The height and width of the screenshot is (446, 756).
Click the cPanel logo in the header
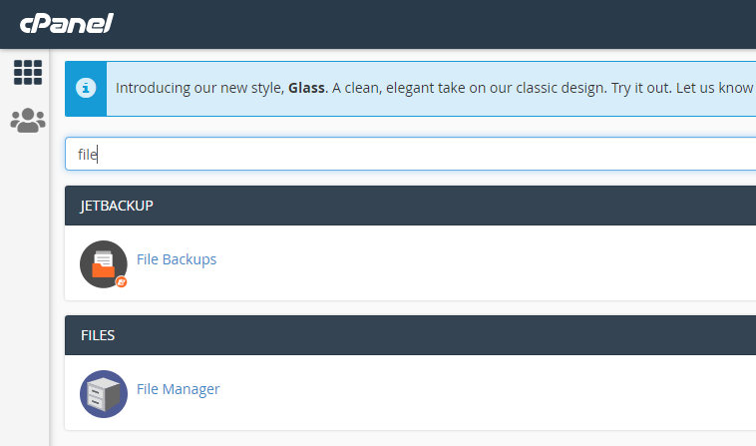[x=64, y=23]
